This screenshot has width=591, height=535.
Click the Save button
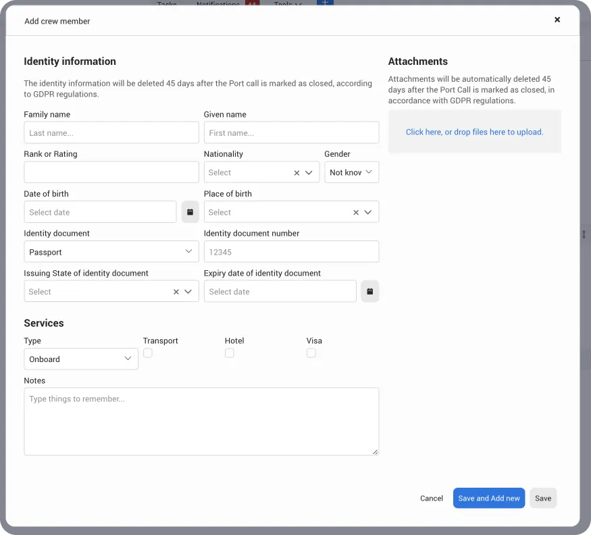[543, 498]
